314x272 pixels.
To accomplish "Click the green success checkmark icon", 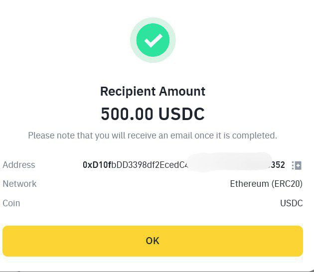I will 153,40.
